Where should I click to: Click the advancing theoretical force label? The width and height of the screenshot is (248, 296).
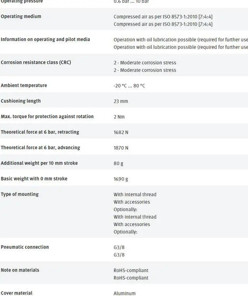[40, 148]
